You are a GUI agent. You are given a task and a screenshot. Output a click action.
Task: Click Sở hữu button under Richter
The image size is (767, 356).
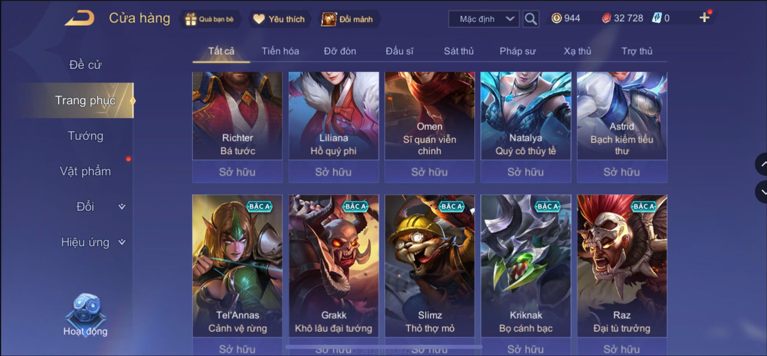click(237, 172)
